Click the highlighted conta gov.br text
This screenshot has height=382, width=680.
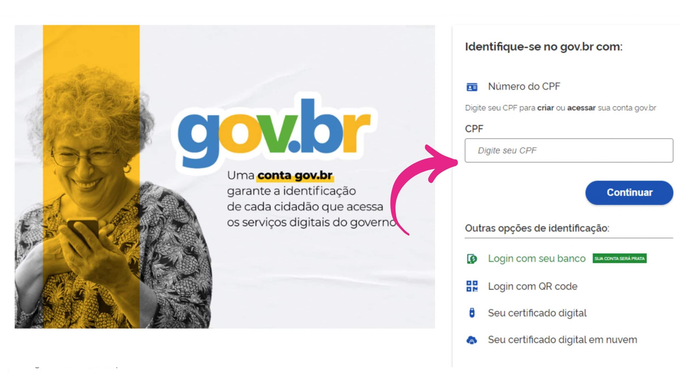[295, 175]
